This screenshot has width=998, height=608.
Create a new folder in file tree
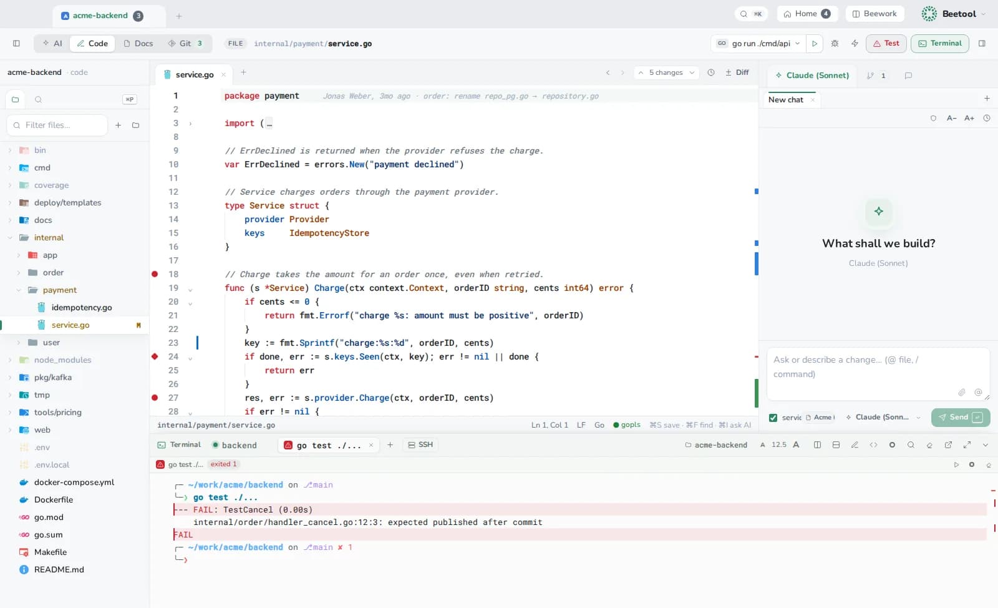135,125
